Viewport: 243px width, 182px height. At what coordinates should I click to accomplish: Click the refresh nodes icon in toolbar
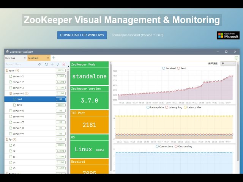[x=46, y=64]
